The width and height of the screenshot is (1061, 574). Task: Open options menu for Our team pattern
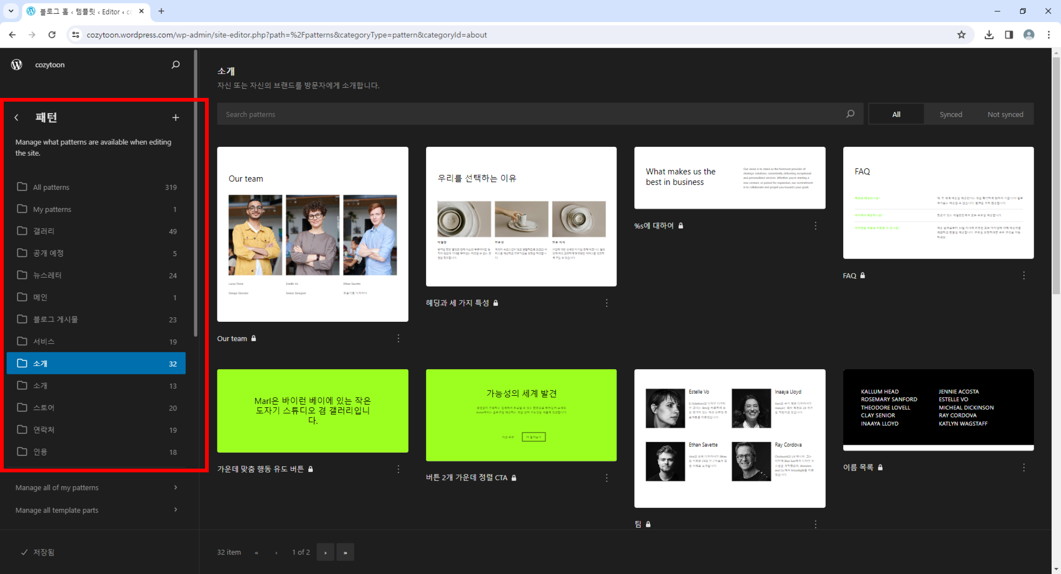click(x=398, y=338)
